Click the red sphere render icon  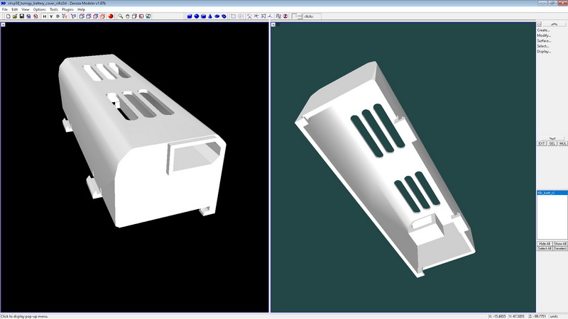111,16
